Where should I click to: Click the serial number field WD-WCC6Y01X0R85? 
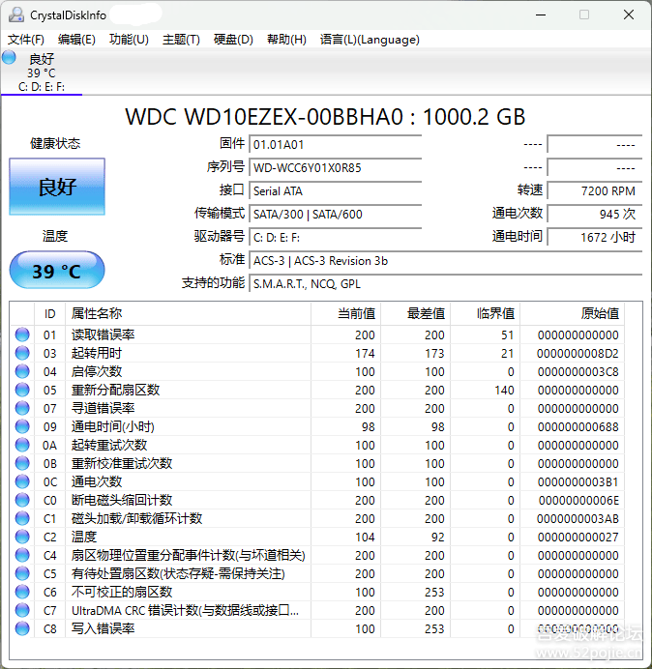tap(335, 167)
